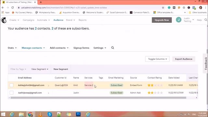Go to the Campaigns page

[x=28, y=20]
